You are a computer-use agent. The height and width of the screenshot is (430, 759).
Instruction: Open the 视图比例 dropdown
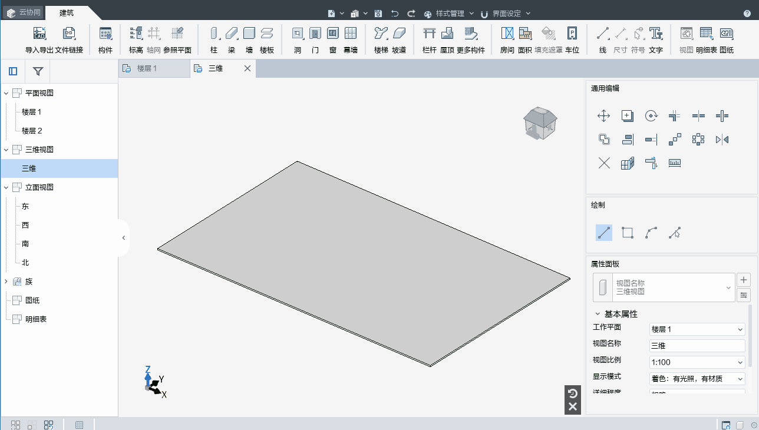(697, 362)
